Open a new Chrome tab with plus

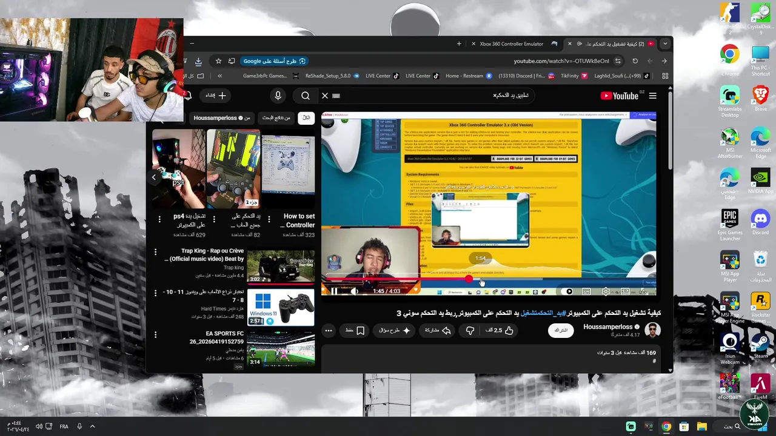click(x=459, y=44)
